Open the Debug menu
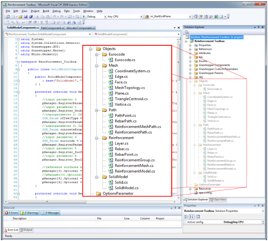Screen dimensions: 268x241 [57, 11]
